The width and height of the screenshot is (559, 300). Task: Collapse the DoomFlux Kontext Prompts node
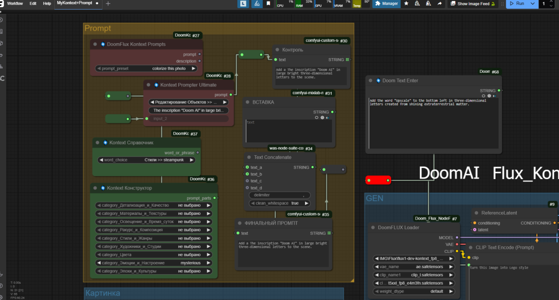point(95,44)
